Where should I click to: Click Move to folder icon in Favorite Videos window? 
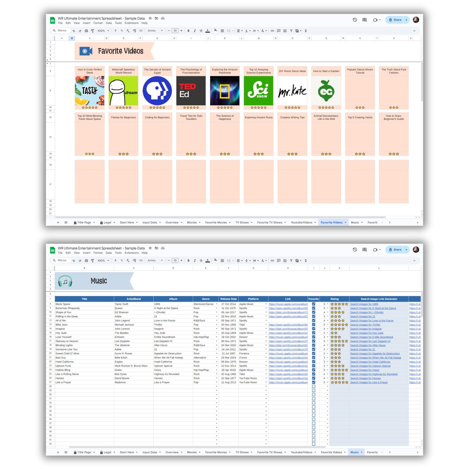pos(156,19)
